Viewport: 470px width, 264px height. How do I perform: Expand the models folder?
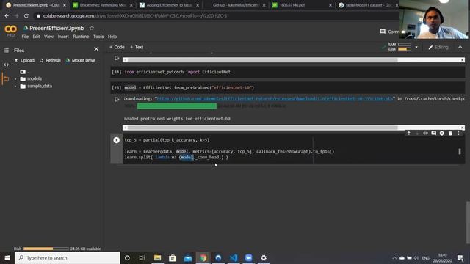coord(15,78)
